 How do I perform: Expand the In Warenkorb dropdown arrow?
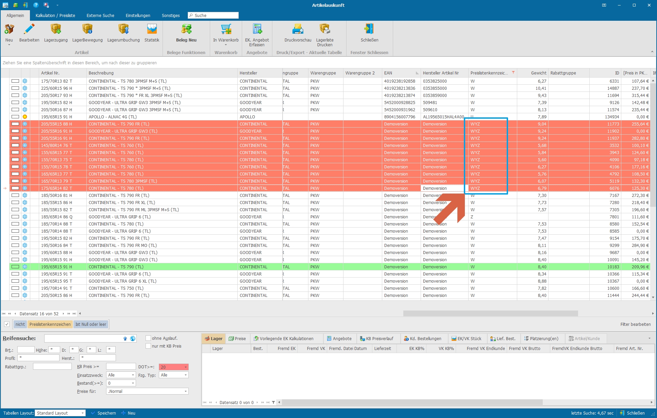[226, 45]
